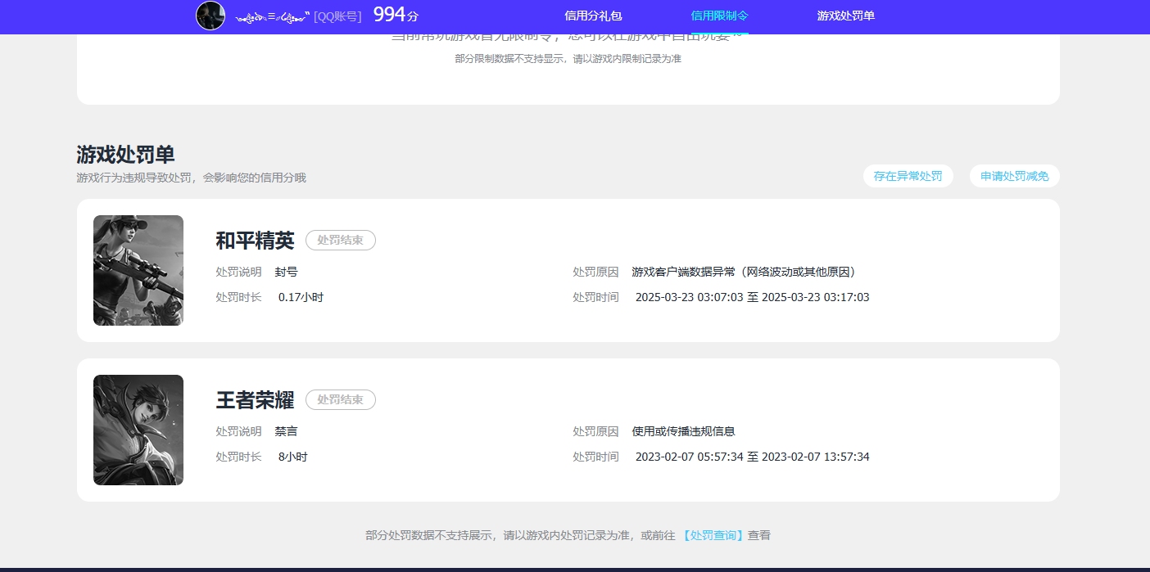Click the 使用或传播违规信息 reason text
1150x572 pixels.
point(683,431)
